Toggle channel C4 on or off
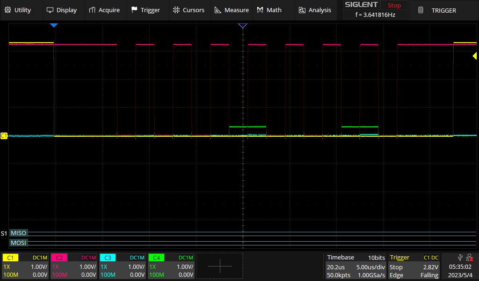 tap(155, 257)
